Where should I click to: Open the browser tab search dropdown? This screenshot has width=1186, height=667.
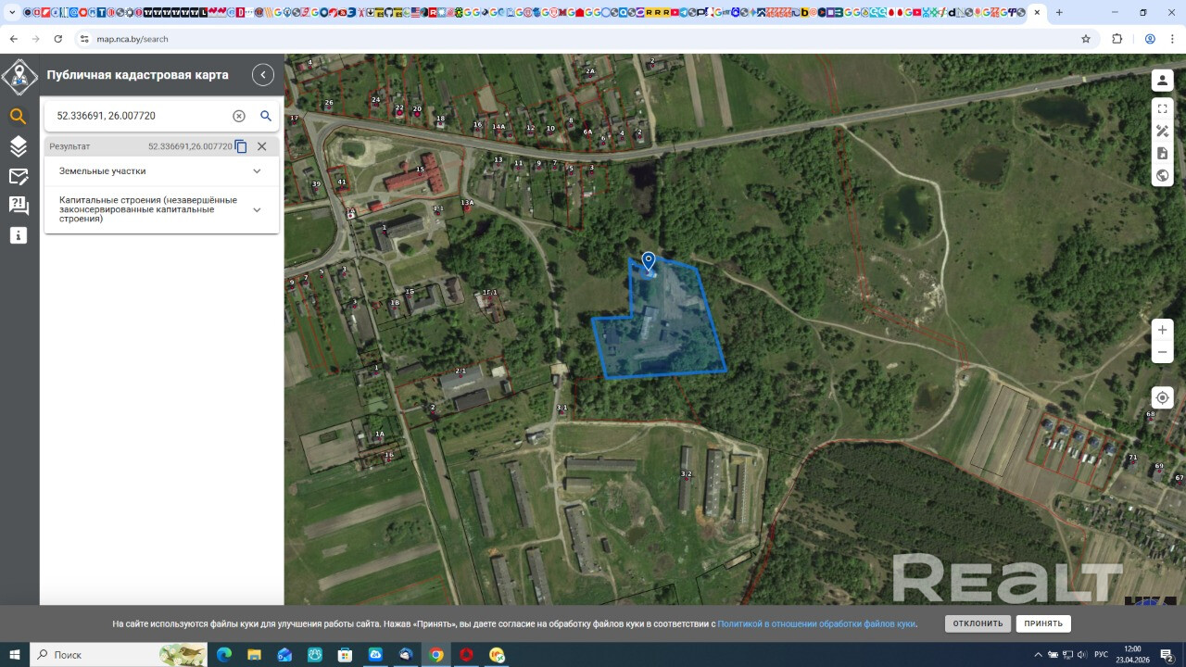13,13
